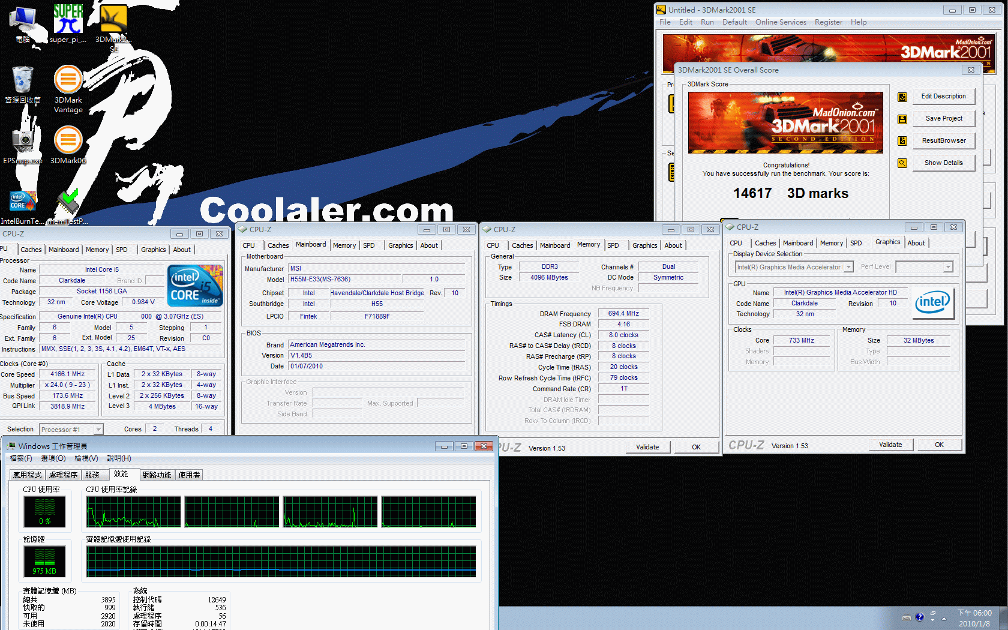Show hidden tray icons arrow
Viewport: 1008px width, 630px height.
pos(944,618)
